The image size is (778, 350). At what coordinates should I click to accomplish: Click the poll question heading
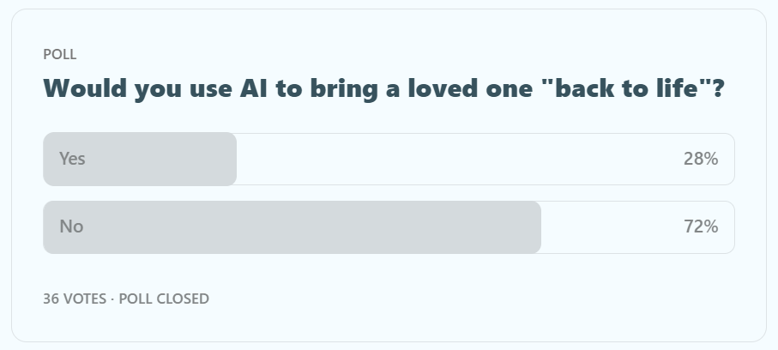tap(383, 88)
